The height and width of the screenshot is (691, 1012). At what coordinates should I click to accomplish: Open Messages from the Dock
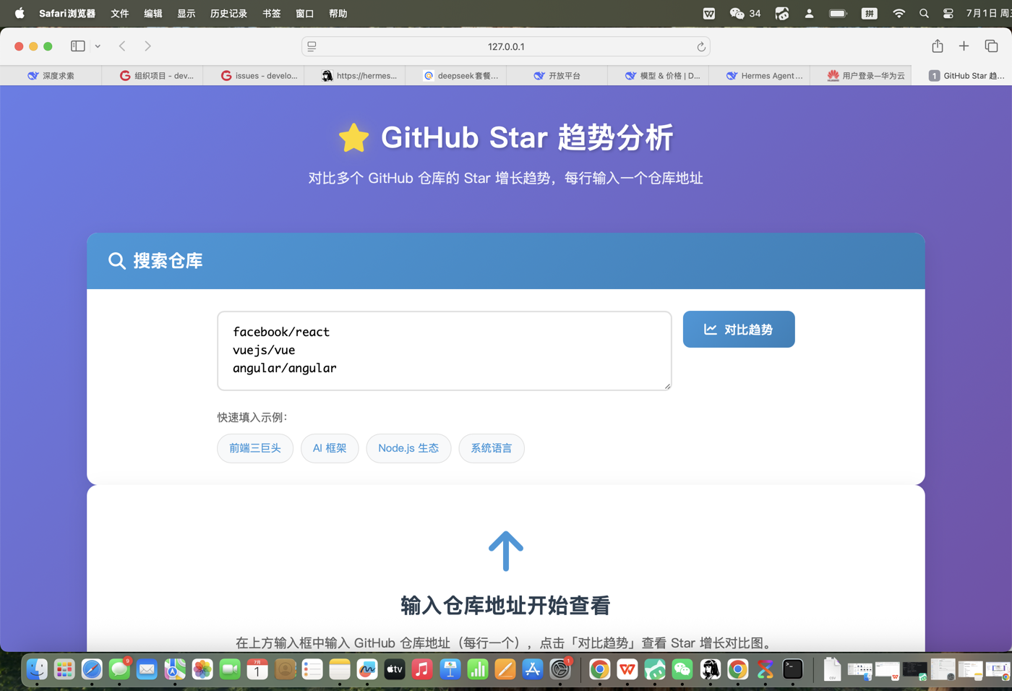[x=119, y=670]
